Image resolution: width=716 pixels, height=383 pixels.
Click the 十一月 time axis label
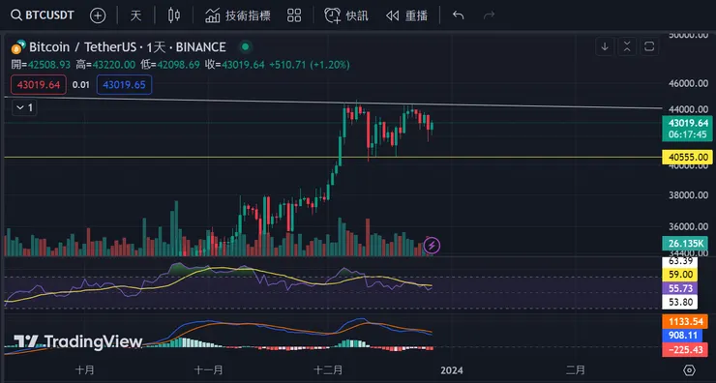click(208, 369)
